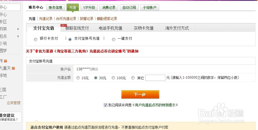Screen dimensions: 258x130
Task: Select the 银行卡支付 radio button
Action: pyautogui.click(x=36, y=39)
